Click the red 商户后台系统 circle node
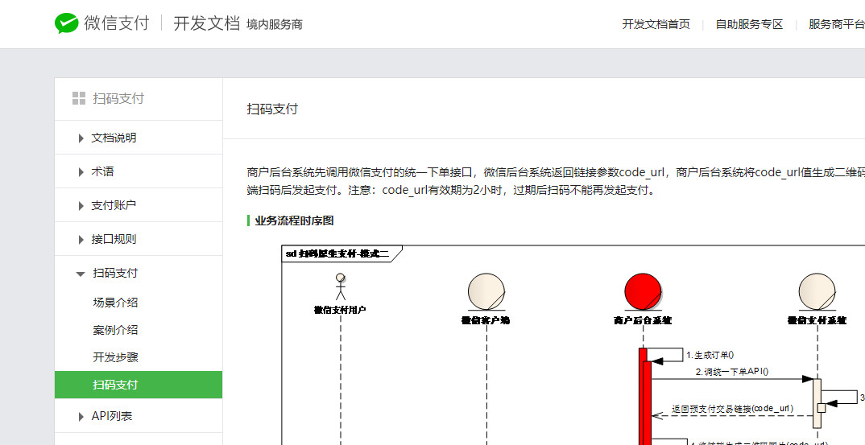This screenshot has width=865, height=445. 643,292
